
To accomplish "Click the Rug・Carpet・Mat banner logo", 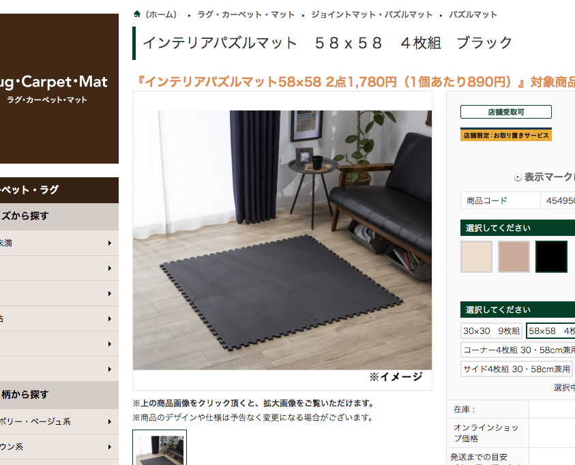I will pyautogui.click(x=59, y=89).
